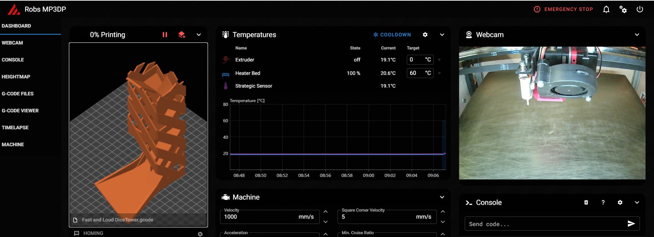Click the temperature history chart
654x237 pixels.
pyautogui.click(x=338, y=137)
